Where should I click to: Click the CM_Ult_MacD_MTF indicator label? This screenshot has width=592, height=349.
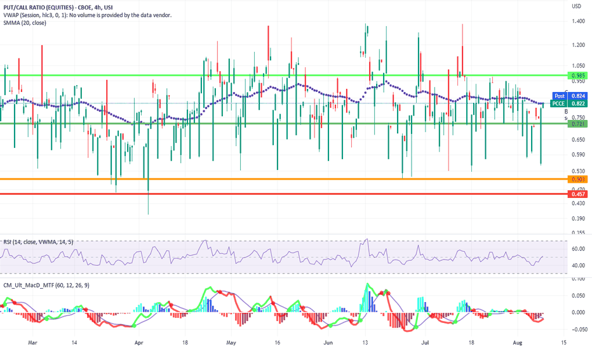[46, 286]
